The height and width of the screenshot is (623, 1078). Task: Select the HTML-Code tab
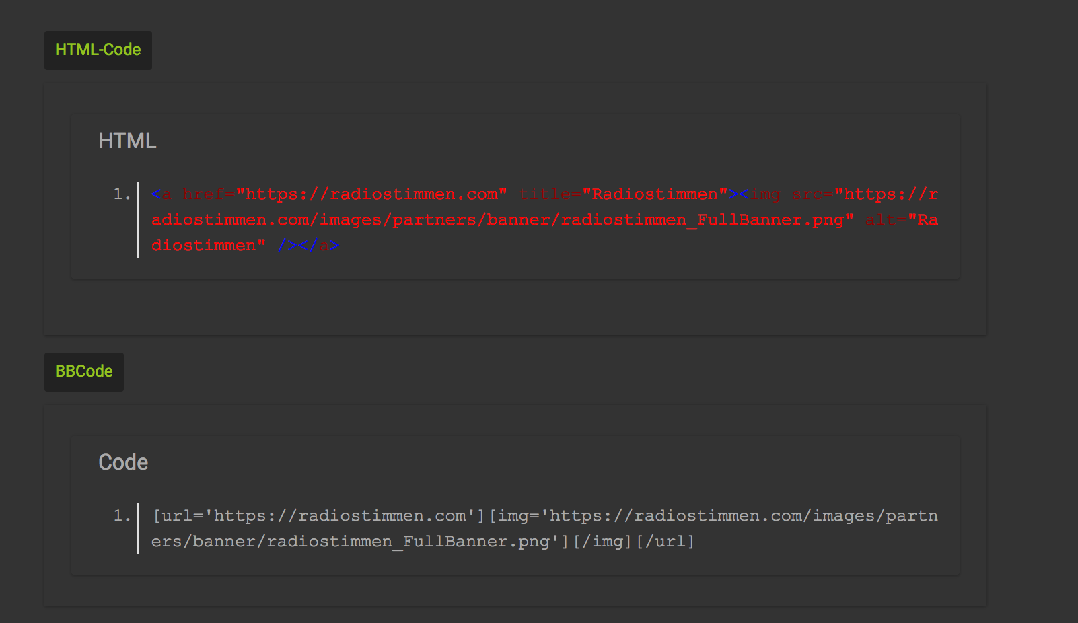pyautogui.click(x=98, y=50)
